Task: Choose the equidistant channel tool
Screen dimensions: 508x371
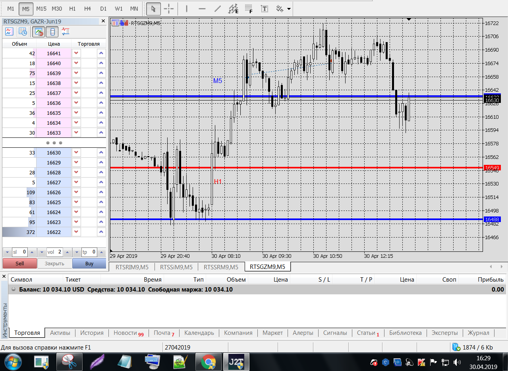Action: coord(234,8)
